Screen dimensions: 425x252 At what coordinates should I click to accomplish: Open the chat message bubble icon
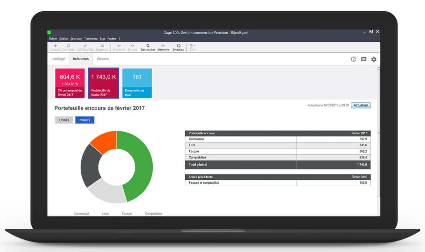coord(364,59)
